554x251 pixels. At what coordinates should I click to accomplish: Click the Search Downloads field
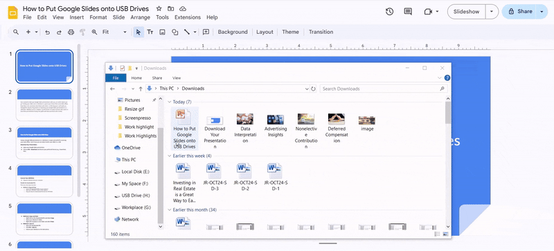click(x=384, y=89)
